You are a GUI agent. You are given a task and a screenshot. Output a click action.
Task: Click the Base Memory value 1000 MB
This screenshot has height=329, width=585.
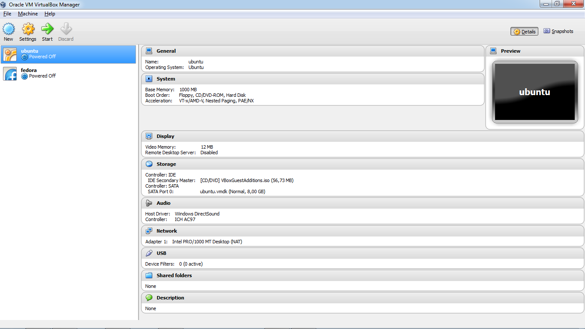188,90
